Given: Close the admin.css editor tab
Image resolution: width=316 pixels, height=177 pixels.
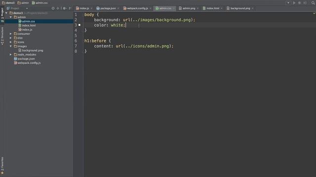Looking at the screenshot, I should [173, 8].
